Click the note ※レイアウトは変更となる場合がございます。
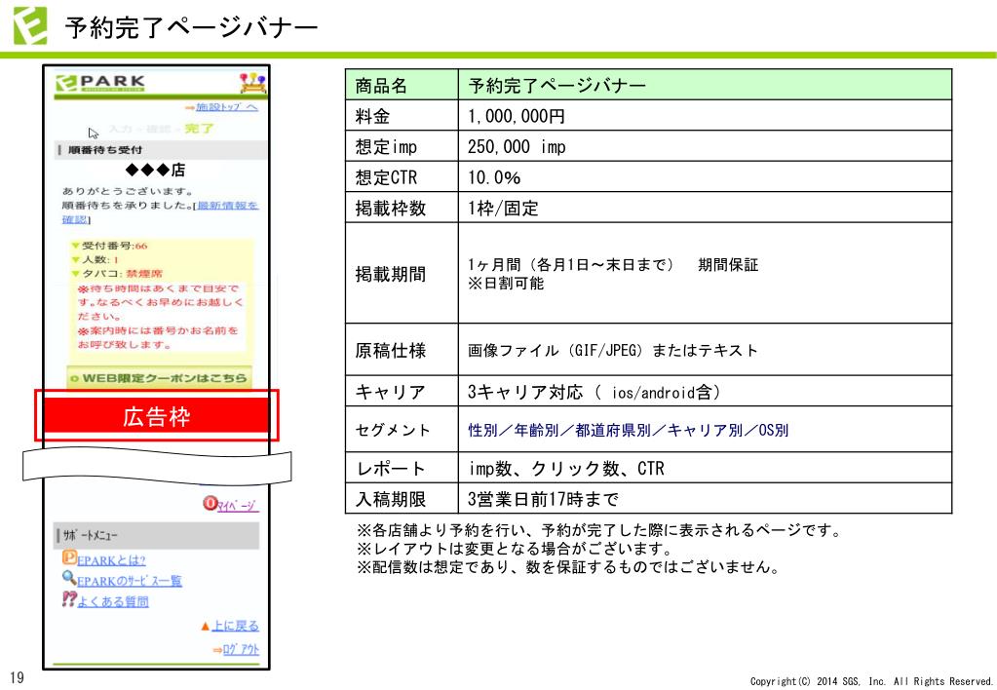The width and height of the screenshot is (997, 690). coord(515,548)
